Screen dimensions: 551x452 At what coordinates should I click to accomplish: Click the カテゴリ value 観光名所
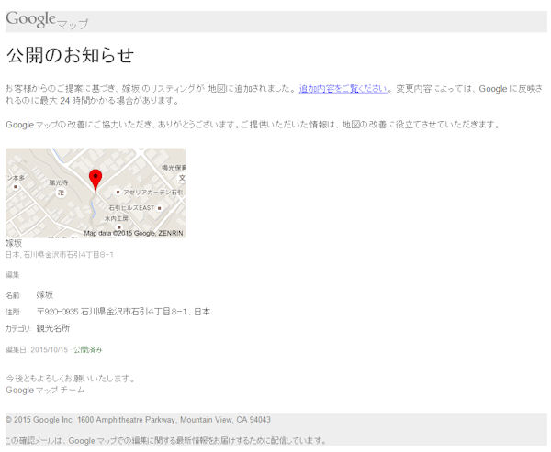coord(53,328)
